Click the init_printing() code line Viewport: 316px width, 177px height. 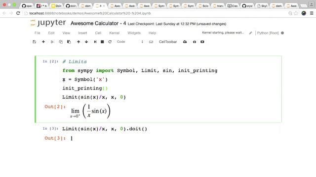click(x=85, y=88)
